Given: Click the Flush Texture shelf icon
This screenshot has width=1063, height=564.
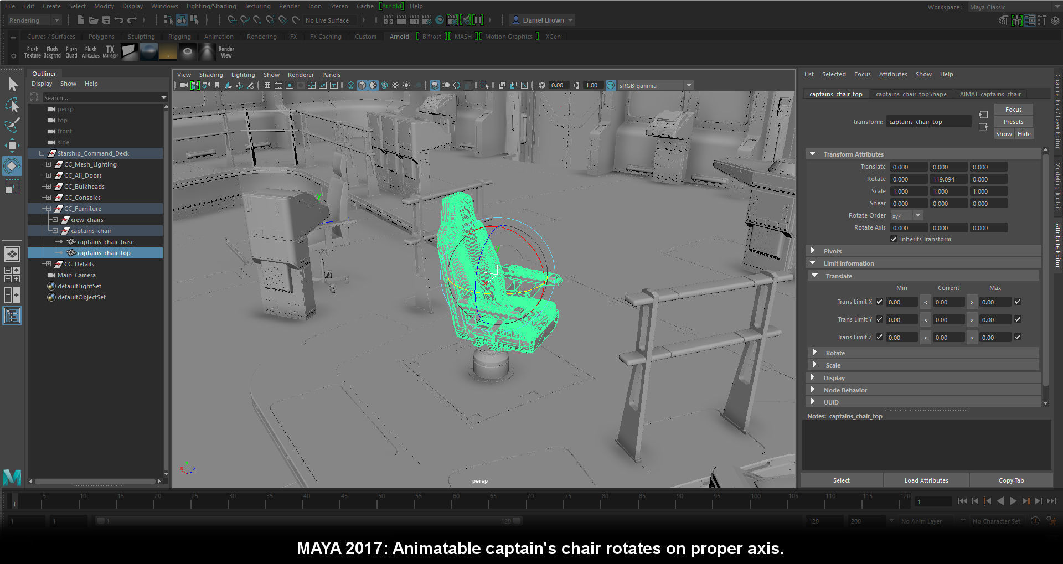Looking at the screenshot, I should click(33, 52).
